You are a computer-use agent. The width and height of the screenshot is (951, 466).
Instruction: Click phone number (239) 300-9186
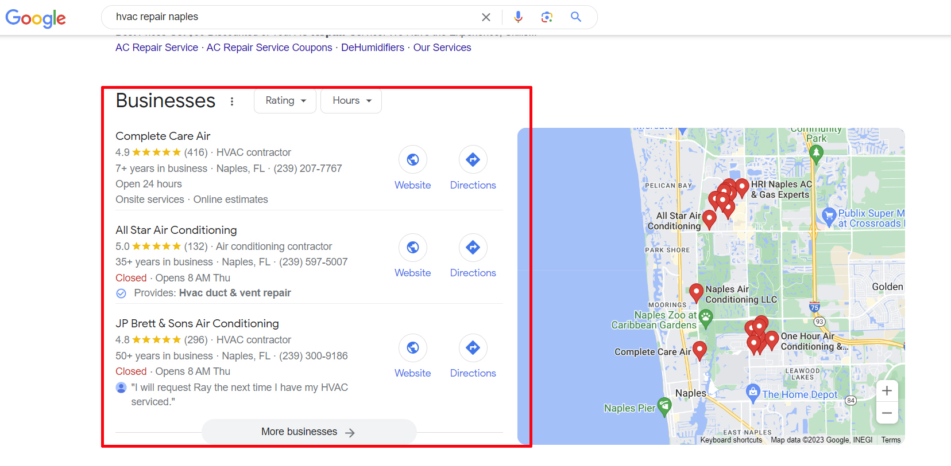[314, 356]
